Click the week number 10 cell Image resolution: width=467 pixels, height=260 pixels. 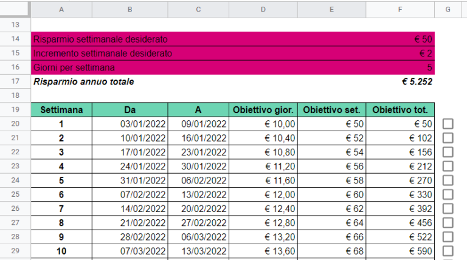pos(61,251)
